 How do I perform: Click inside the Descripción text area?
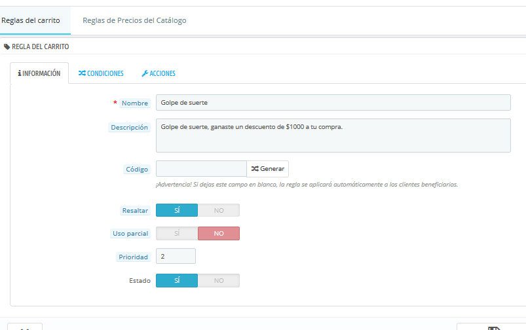[333, 136]
